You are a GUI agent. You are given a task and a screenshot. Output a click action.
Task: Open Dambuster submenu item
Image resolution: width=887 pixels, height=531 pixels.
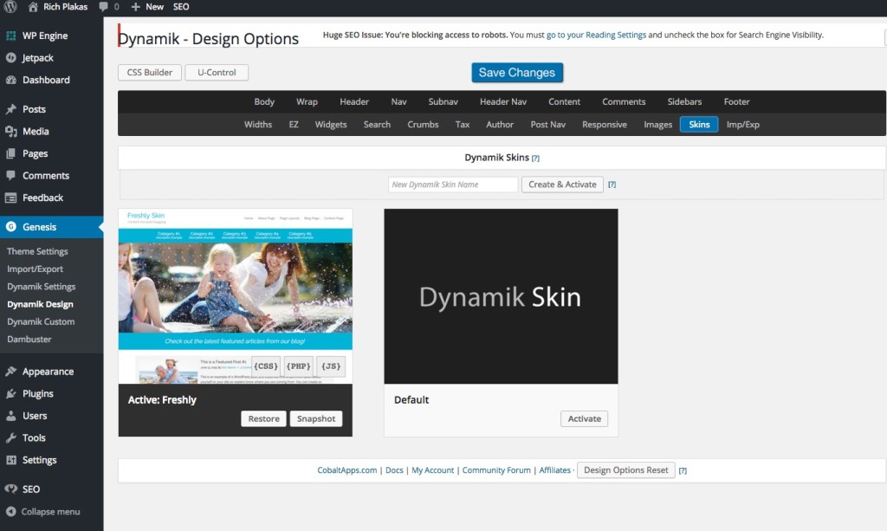(29, 340)
